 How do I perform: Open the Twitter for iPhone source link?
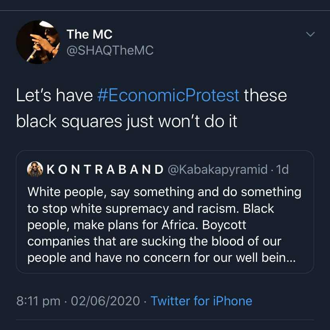[x=201, y=301]
